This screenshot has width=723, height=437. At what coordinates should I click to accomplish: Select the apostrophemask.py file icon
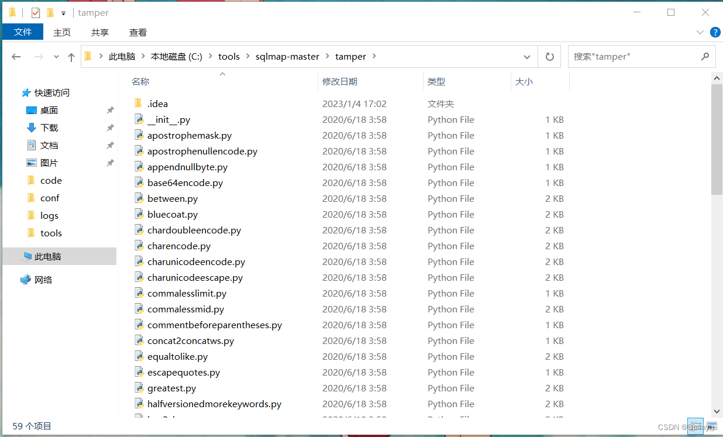click(139, 135)
